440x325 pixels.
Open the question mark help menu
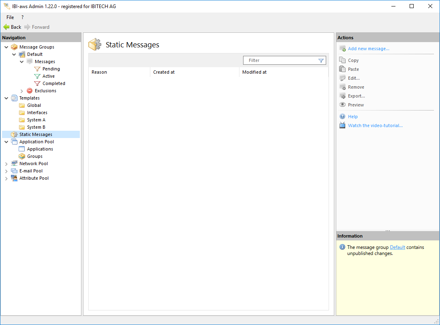pos(22,17)
